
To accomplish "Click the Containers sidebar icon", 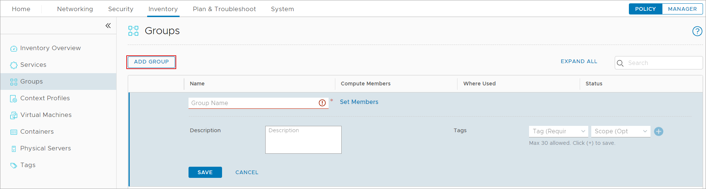I will [x=14, y=132].
